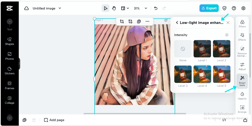This screenshot has width=252, height=126.
Task: Select the None intensity option
Action: (x=183, y=49)
